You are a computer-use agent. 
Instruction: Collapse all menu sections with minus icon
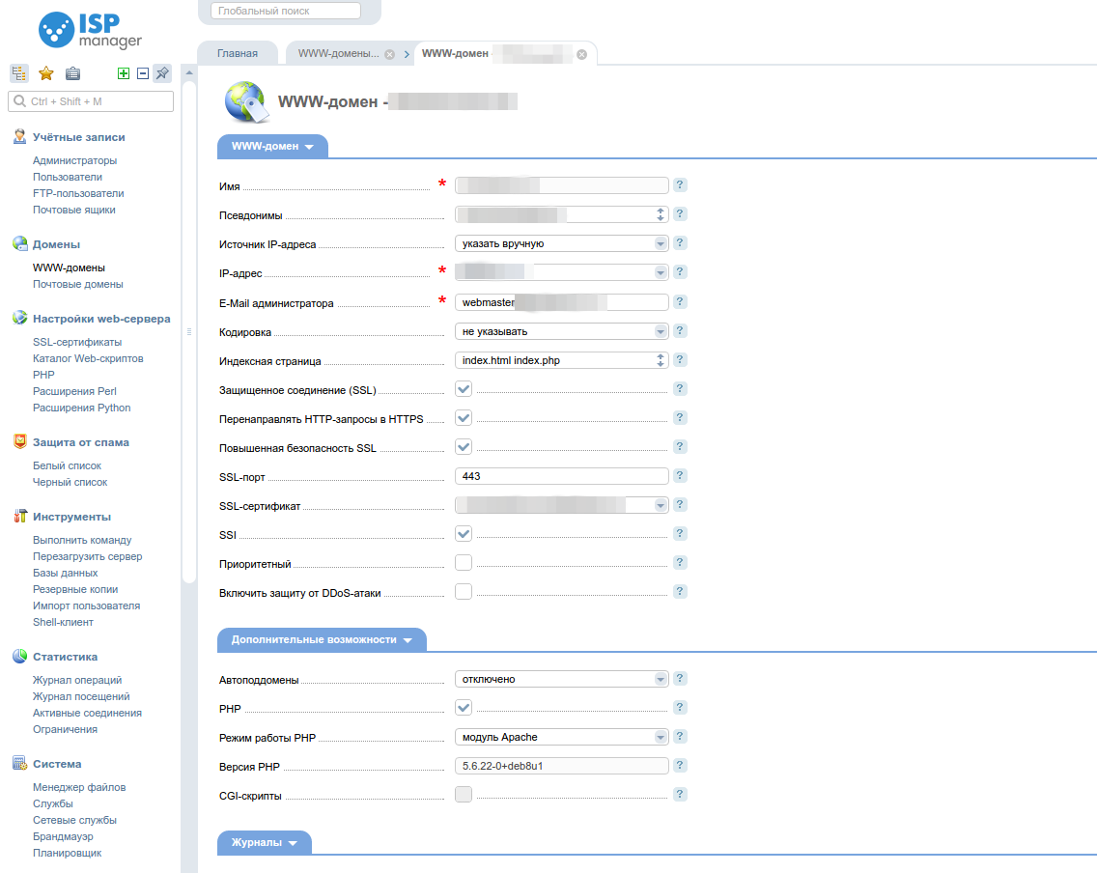(143, 73)
